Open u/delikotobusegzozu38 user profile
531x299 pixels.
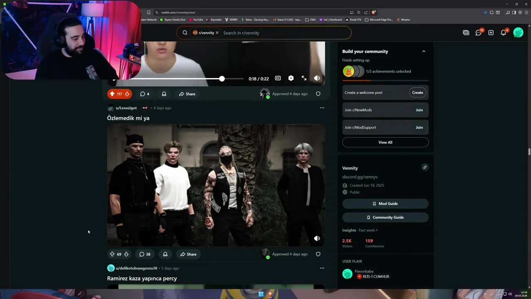pyautogui.click(x=136, y=268)
